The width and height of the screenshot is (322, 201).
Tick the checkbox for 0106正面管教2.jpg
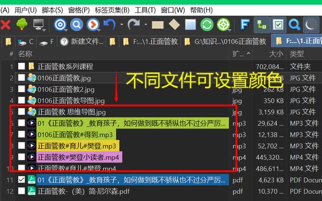point(21,89)
